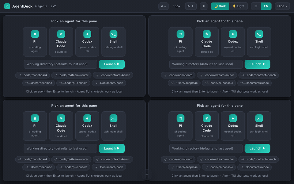This screenshot has width=294, height=184.
Task: Click Launch in the bottom-right pane
Action: tap(258, 148)
